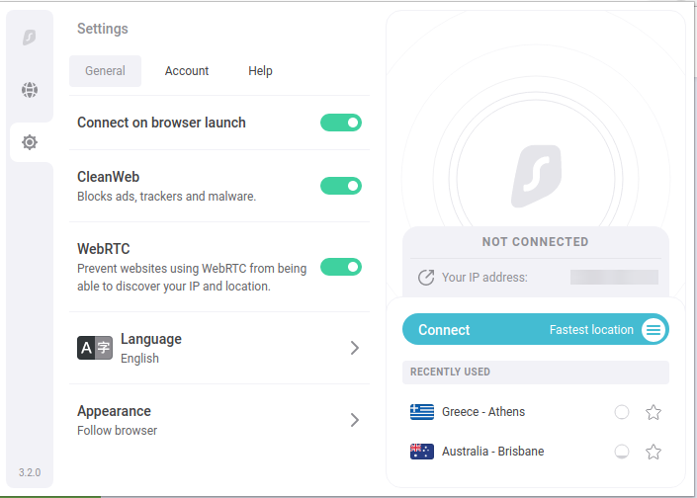Click the Connect button
This screenshot has width=697, height=498.
pos(536,329)
